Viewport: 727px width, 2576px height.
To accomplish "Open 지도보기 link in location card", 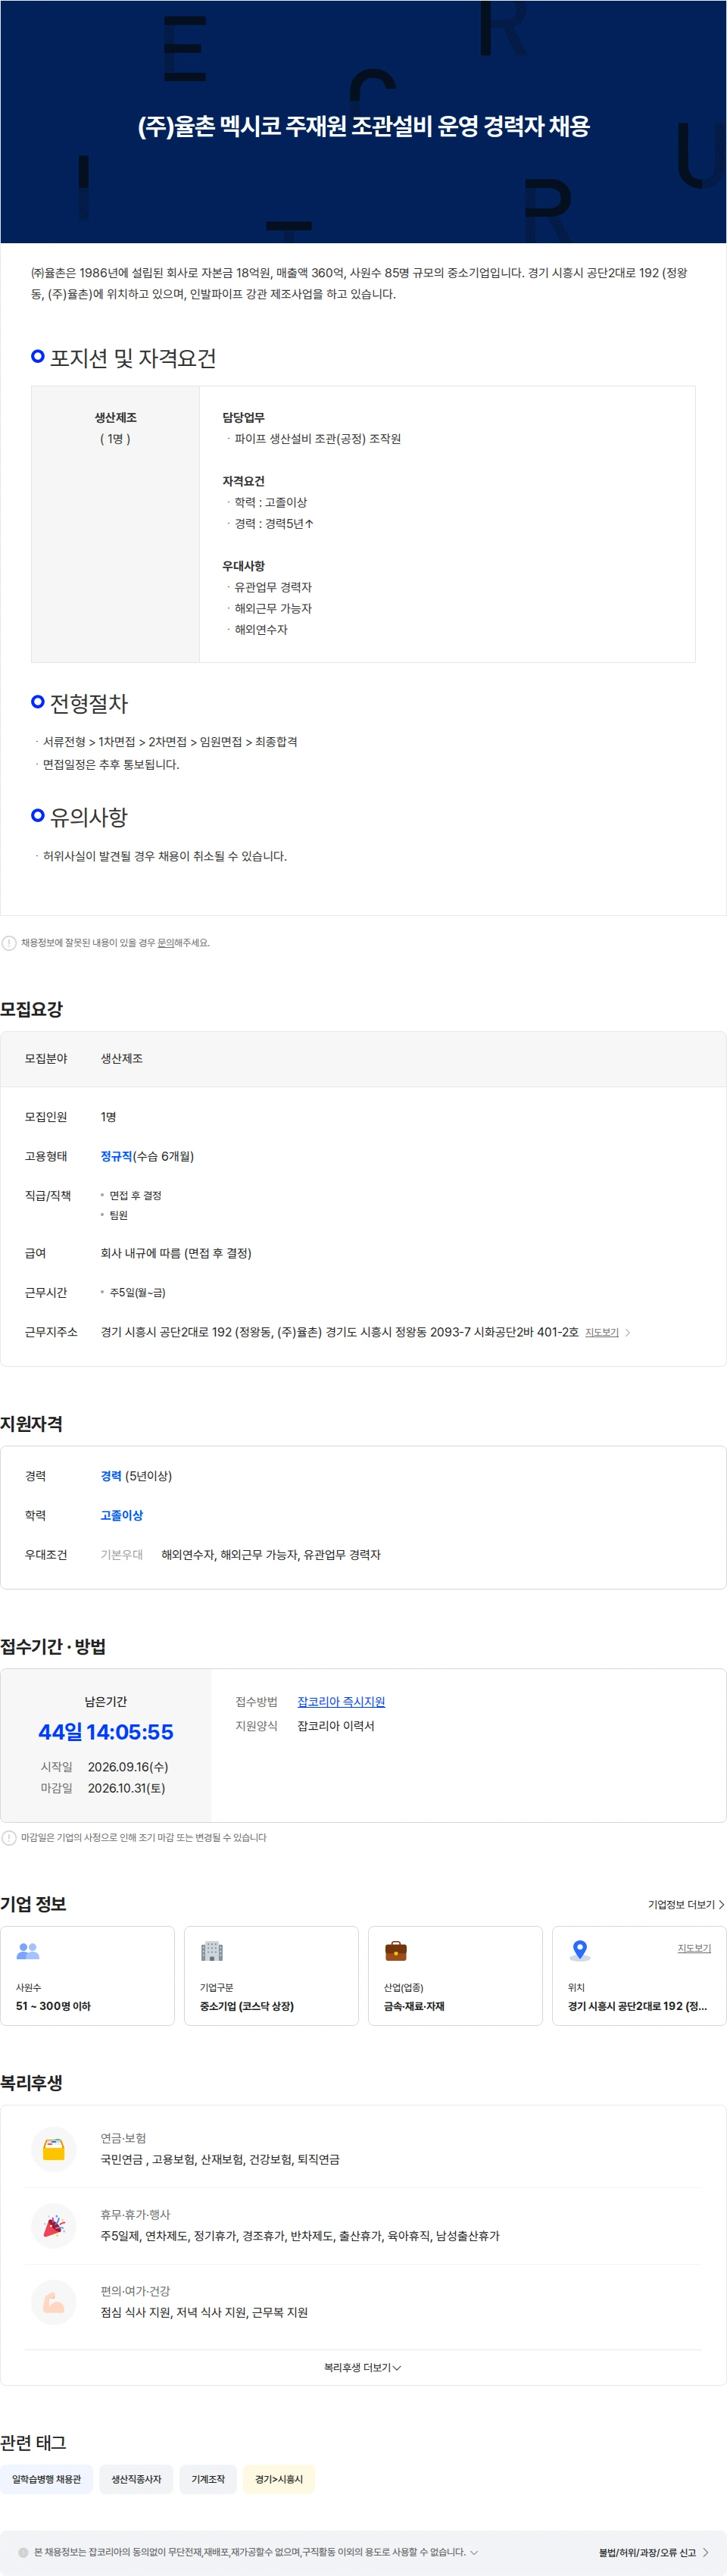I will coord(694,1948).
